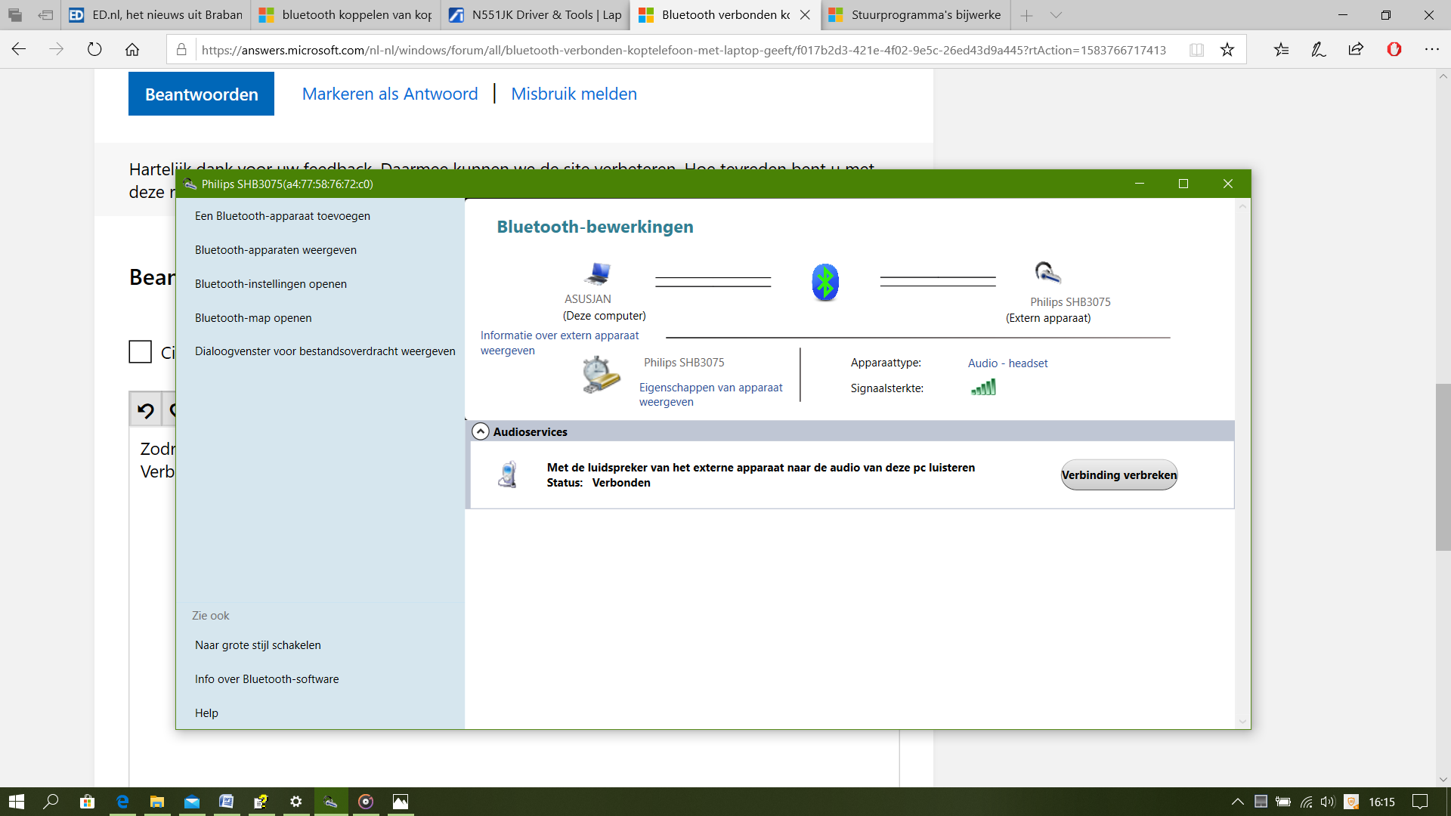Click the share page icon
Viewport: 1451px width, 816px height.
(1356, 49)
